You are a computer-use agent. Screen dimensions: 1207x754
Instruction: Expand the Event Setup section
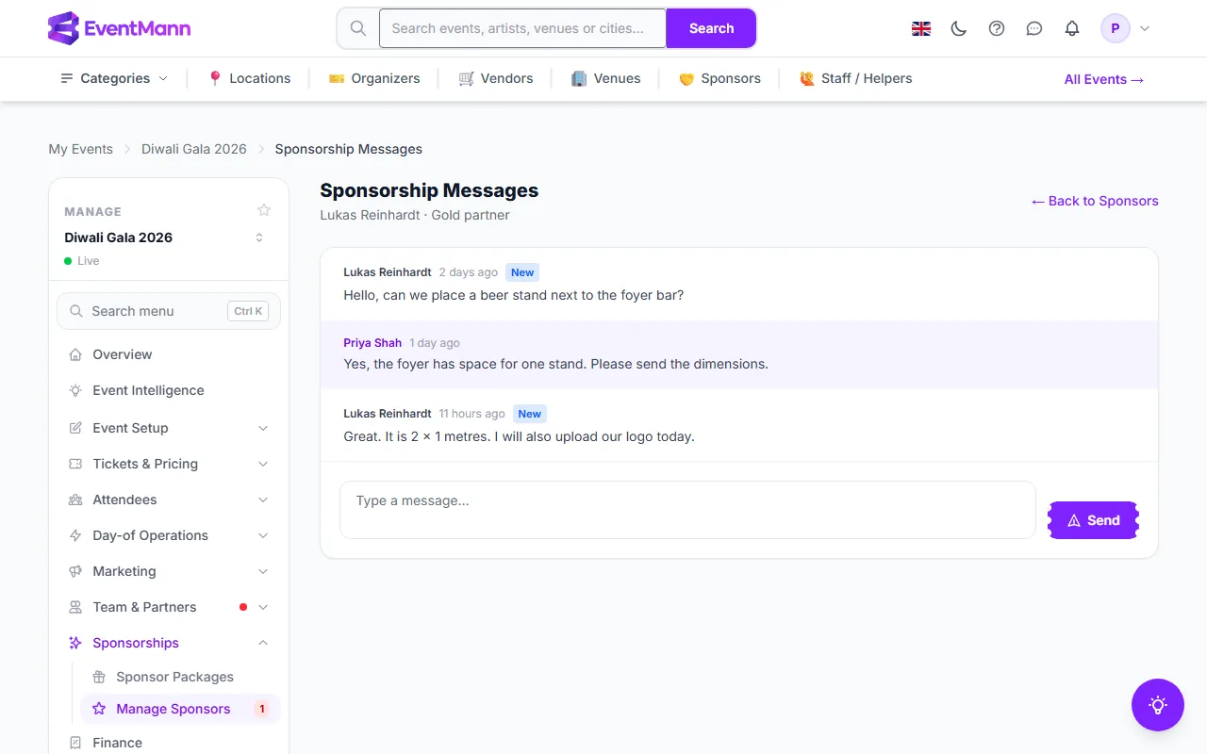click(169, 428)
